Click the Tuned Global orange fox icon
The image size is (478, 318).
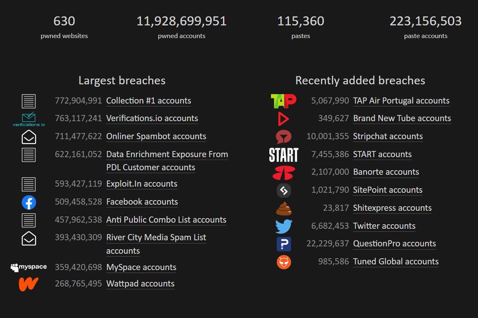click(x=284, y=262)
